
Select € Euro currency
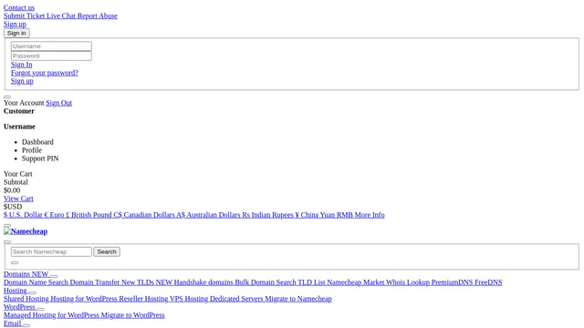pos(55,215)
